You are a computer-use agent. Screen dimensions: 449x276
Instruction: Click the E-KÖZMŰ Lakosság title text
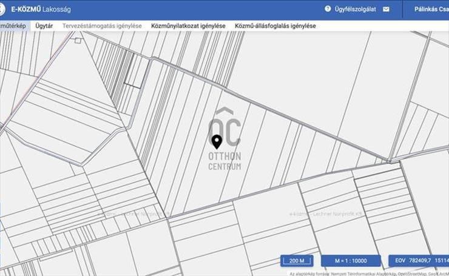(40, 10)
